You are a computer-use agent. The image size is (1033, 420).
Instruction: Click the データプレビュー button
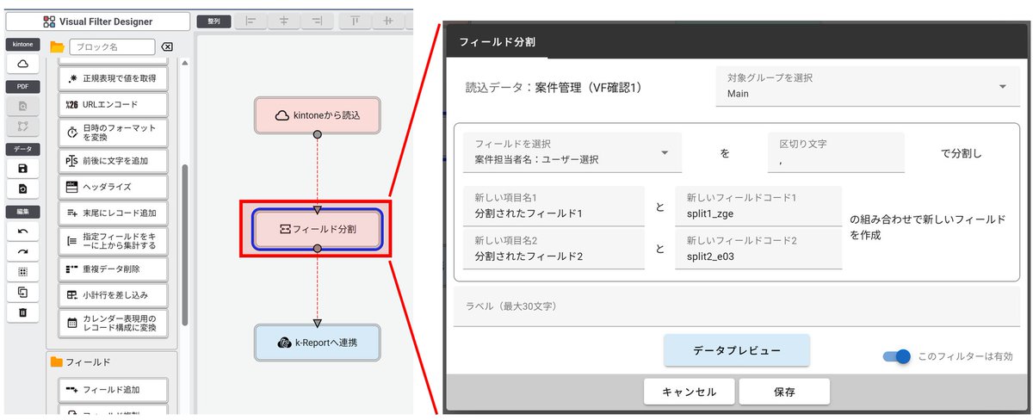[x=737, y=350]
